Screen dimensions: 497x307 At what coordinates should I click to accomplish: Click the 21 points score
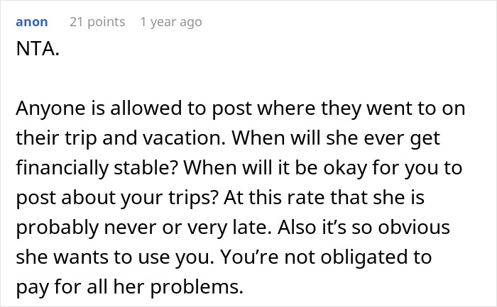(97, 22)
